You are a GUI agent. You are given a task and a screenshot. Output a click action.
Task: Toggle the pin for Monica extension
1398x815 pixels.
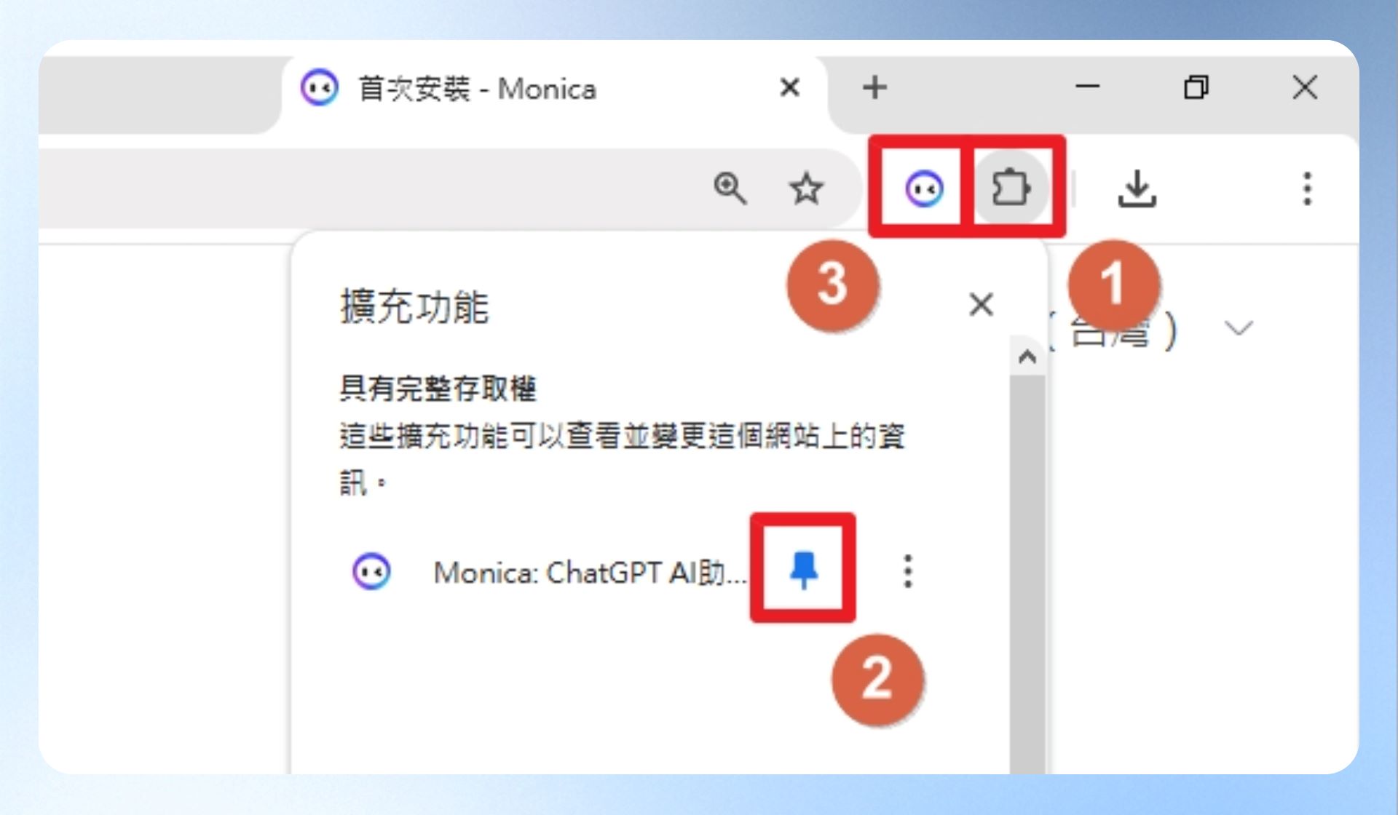804,570
